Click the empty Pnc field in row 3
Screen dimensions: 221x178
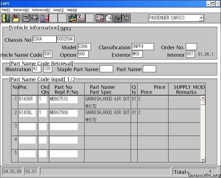[27, 127]
